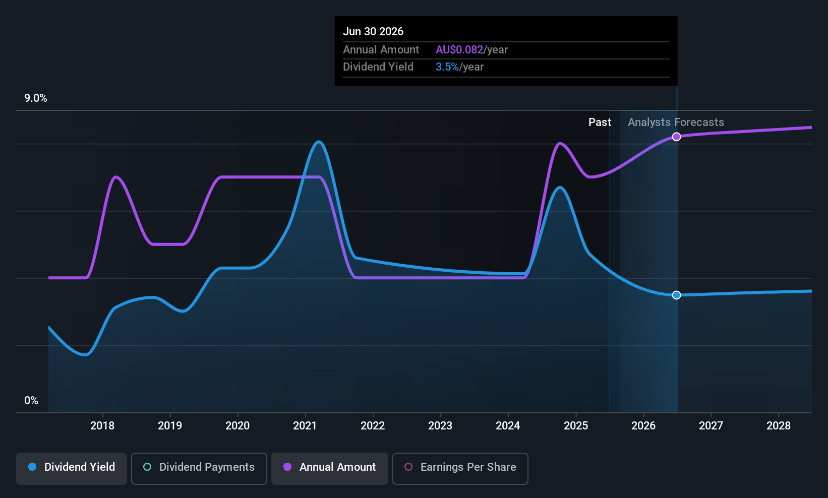The height and width of the screenshot is (498, 828).
Task: Click the 2022 x-axis label
Action: coord(373,426)
